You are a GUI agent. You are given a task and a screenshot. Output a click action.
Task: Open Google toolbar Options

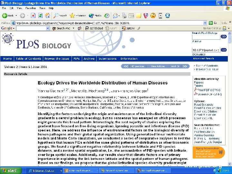pos(128,28)
